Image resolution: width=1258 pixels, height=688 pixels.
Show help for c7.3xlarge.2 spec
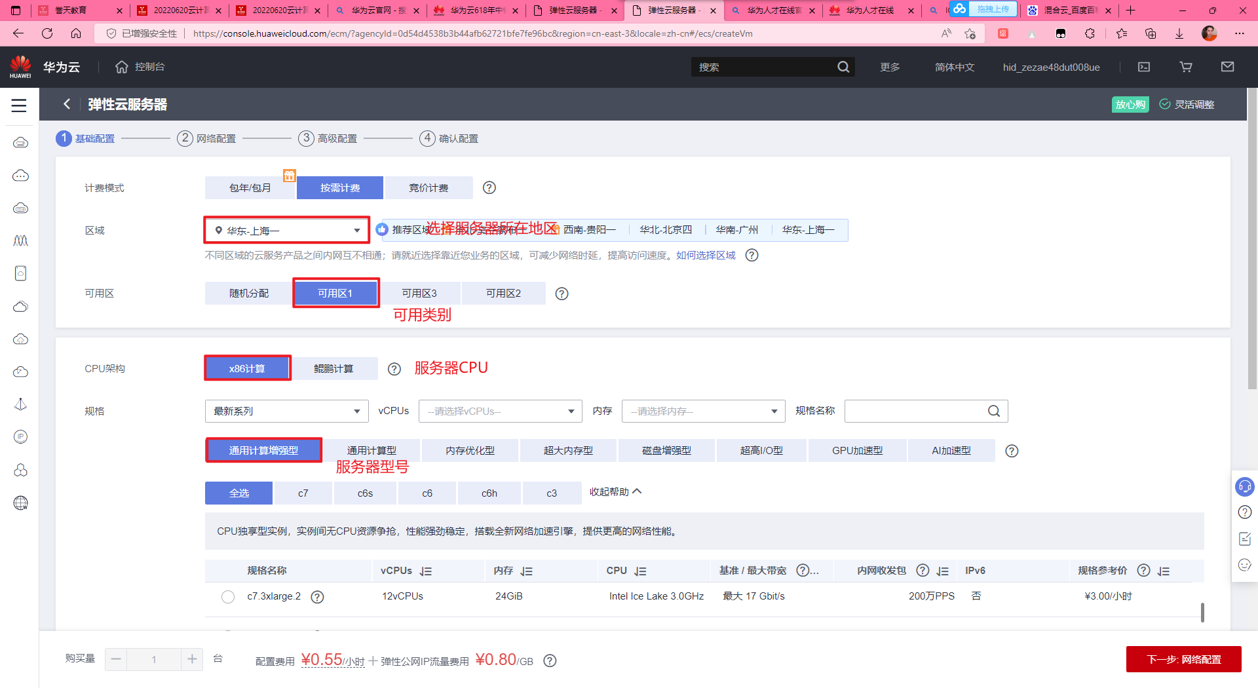tap(317, 597)
